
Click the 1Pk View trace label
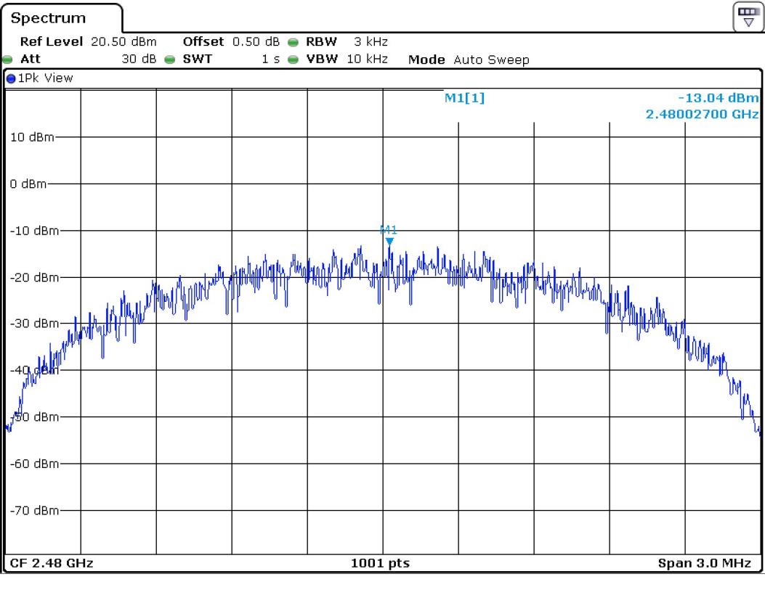click(45, 78)
